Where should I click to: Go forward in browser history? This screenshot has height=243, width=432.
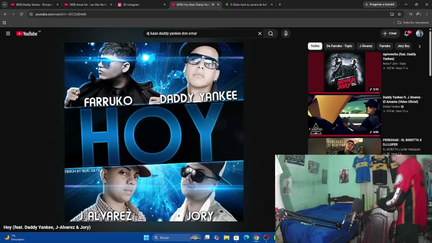pyautogui.click(x=13, y=14)
